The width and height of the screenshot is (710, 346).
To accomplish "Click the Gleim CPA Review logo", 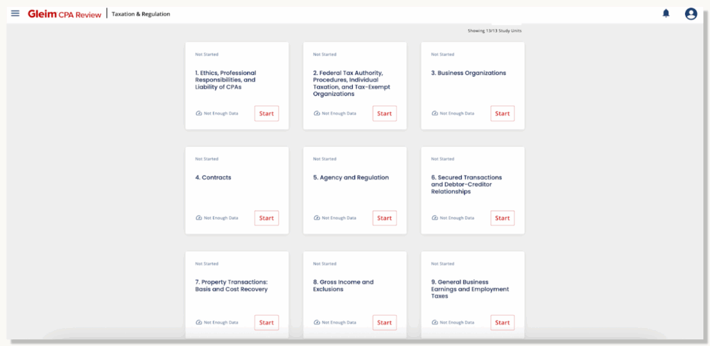I will coord(64,14).
